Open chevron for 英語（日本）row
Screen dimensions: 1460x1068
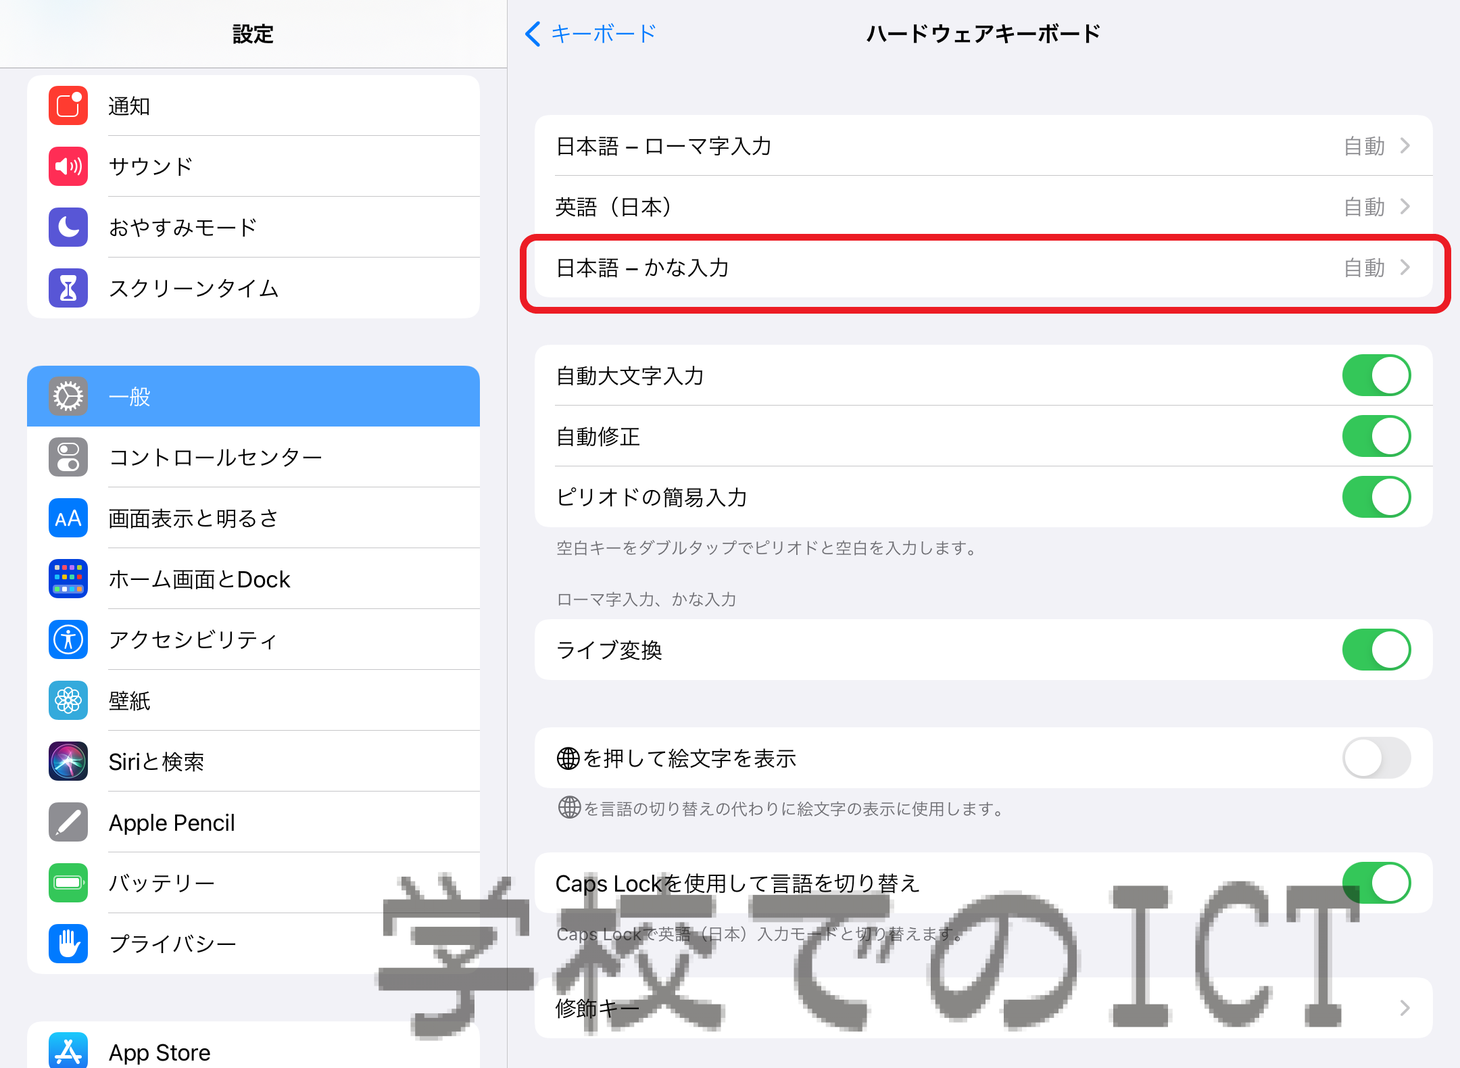click(x=1405, y=206)
